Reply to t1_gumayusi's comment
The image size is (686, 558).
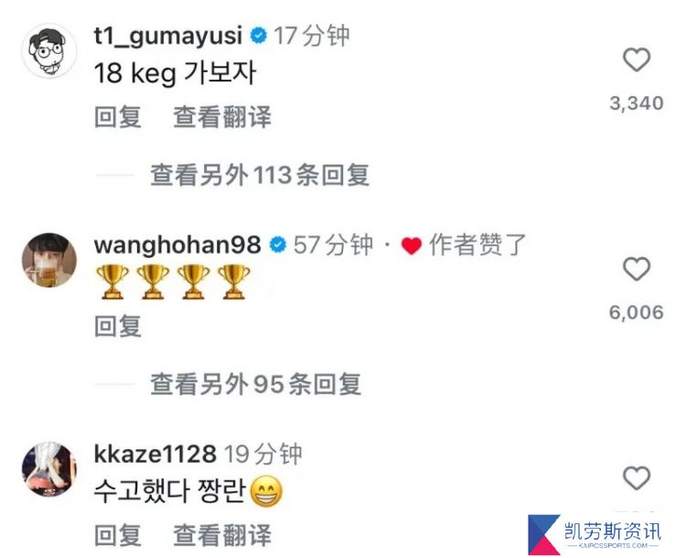pyautogui.click(x=118, y=117)
